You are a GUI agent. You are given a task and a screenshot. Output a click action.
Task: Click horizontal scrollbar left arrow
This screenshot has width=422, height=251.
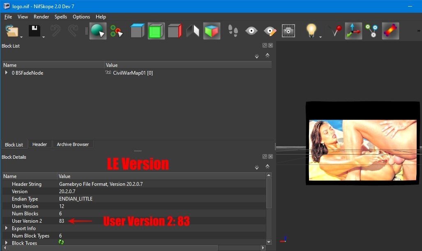pyautogui.click(x=5, y=248)
